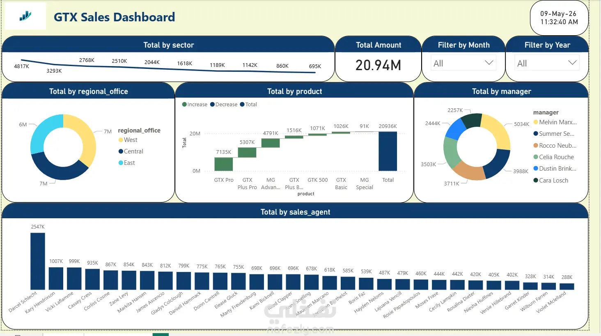
Task: Click the GTX dashboard logo icon
Action: coord(25,16)
